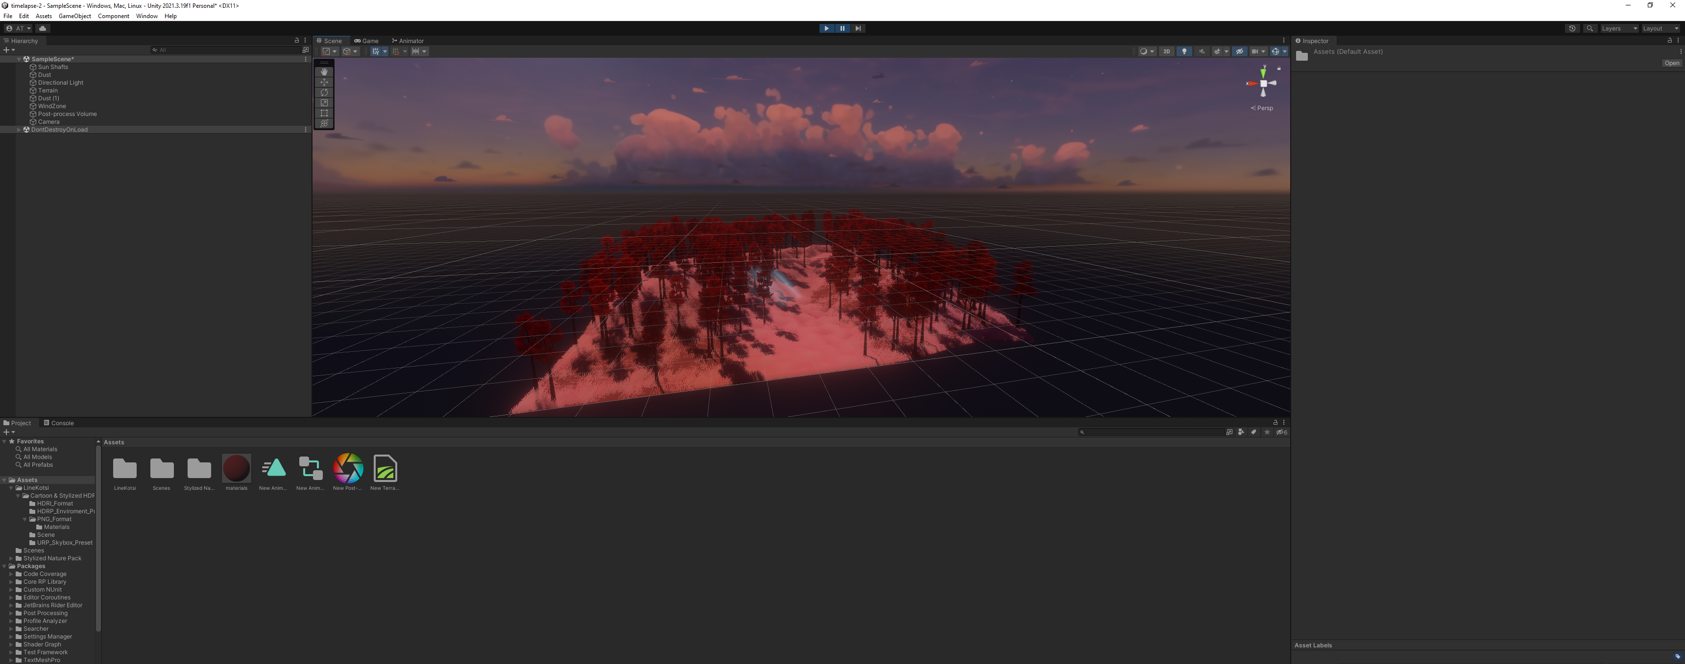Select the Rect transform tool
1685x664 pixels.
tap(324, 113)
